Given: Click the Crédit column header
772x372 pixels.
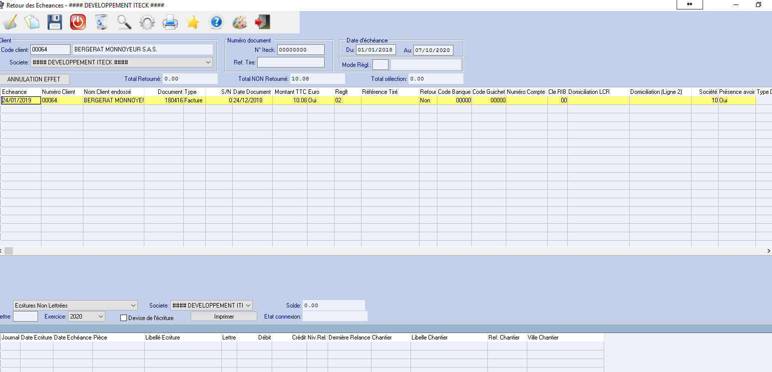Looking at the screenshot, I should pyautogui.click(x=289, y=338).
